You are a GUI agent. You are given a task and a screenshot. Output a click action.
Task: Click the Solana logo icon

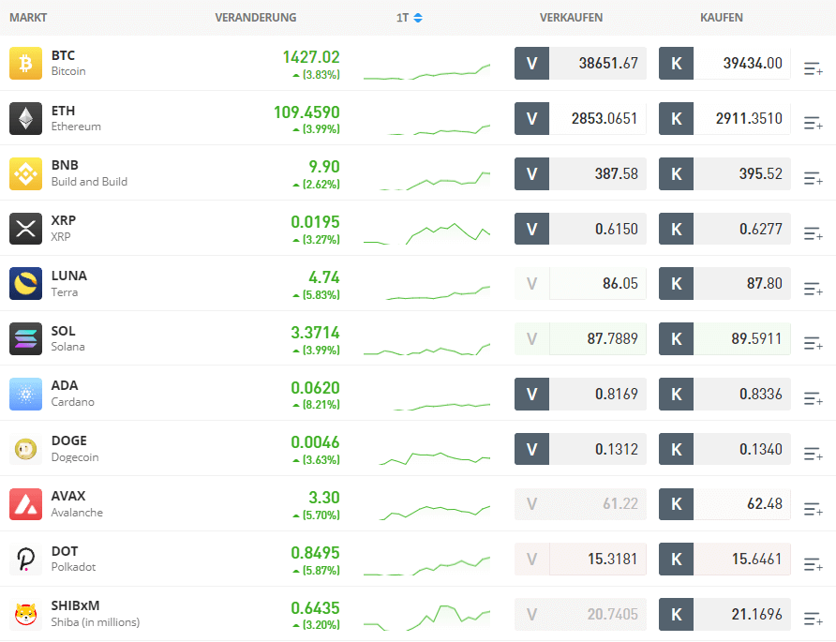coord(25,338)
